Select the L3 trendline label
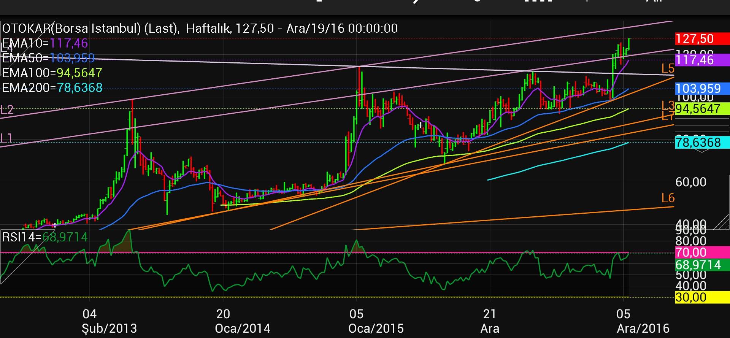This screenshot has width=730, height=338. [668, 105]
